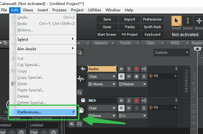
Task: Open the MIDI track take lanes icon
Action: (72, 124)
